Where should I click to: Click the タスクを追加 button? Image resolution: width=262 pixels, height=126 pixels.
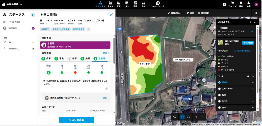[x=77, y=120]
